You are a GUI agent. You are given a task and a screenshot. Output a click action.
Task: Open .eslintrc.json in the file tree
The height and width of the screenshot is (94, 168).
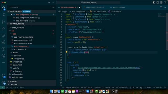(17, 77)
